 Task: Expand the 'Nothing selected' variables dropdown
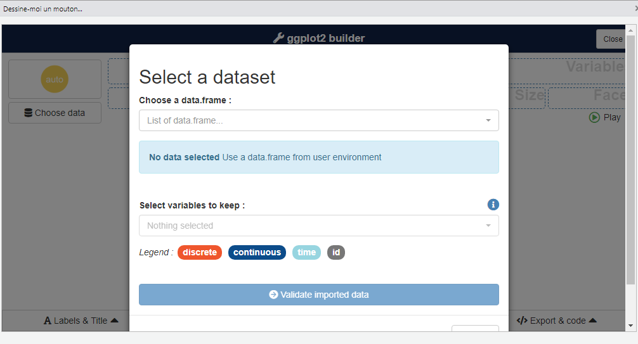[318, 226]
